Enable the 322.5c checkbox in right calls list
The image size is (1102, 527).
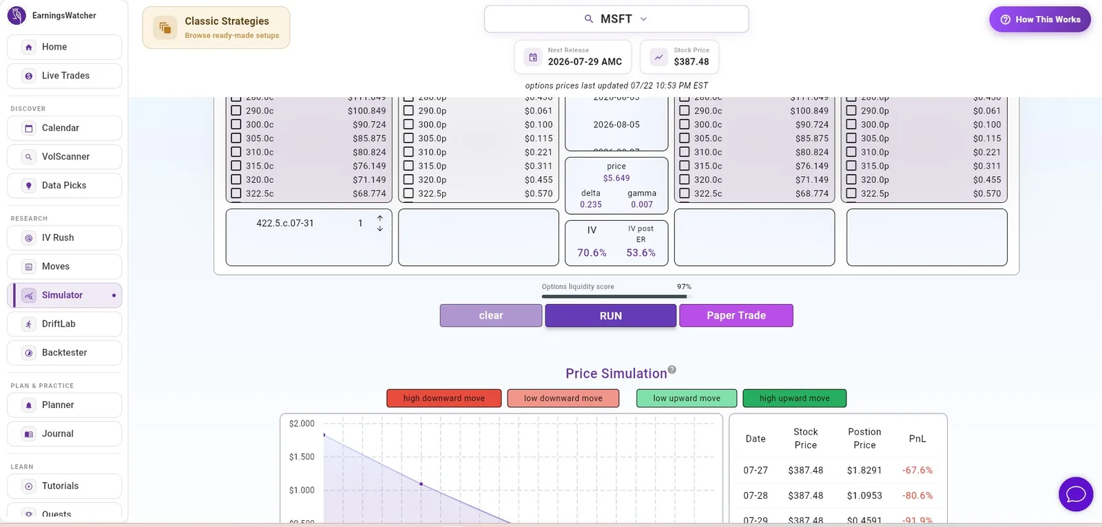685,193
